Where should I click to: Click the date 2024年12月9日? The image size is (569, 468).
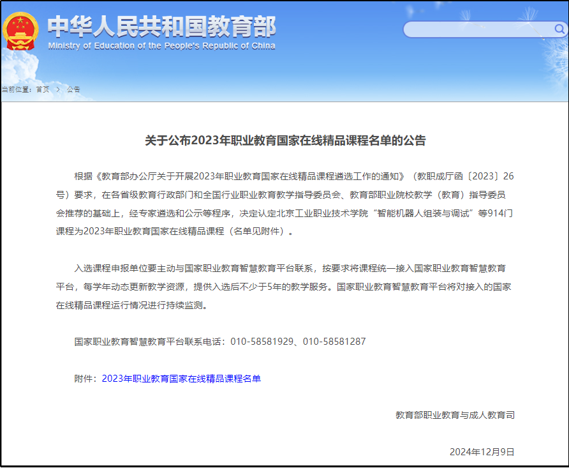482,452
